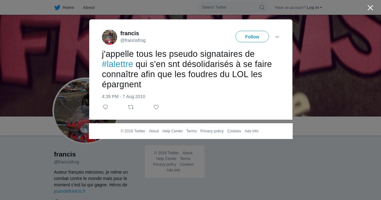Open the tweet timestamp 4:39 PM - 7 Aug 2010
Image resolution: width=381 pixels, height=200 pixels.
point(124,97)
